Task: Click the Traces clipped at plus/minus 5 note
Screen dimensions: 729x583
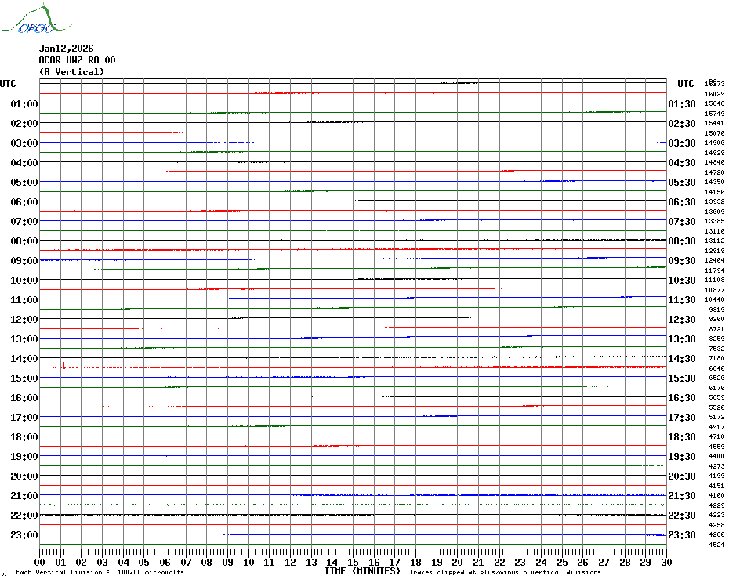Action: [x=505, y=572]
